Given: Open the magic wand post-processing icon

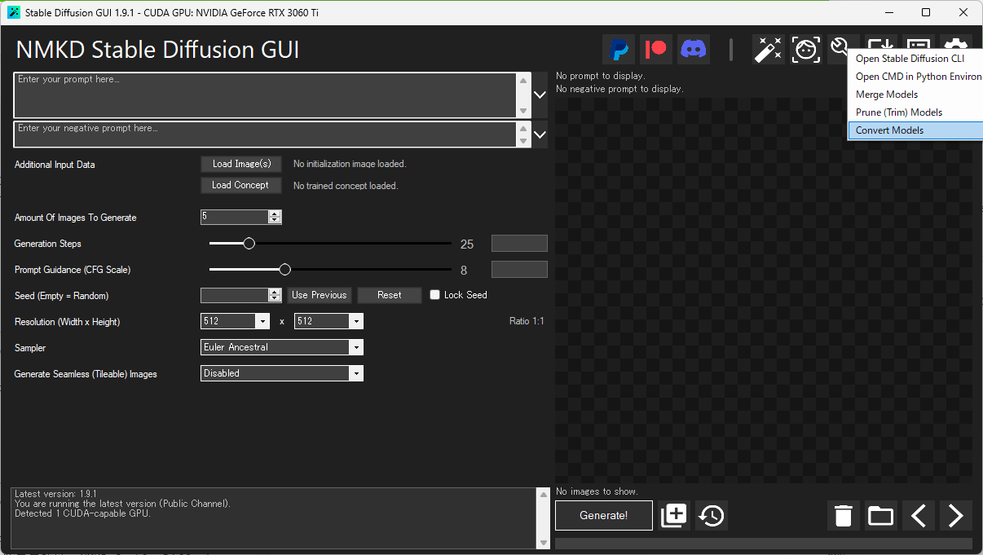Looking at the screenshot, I should (768, 50).
